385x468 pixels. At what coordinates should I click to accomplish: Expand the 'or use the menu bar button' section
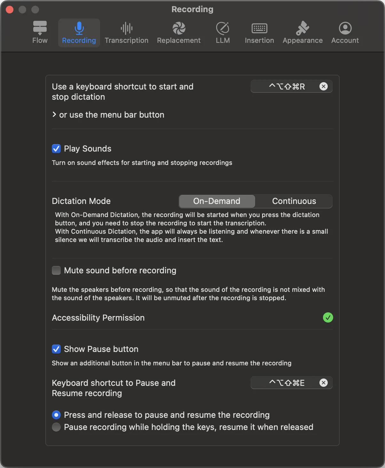click(x=54, y=114)
